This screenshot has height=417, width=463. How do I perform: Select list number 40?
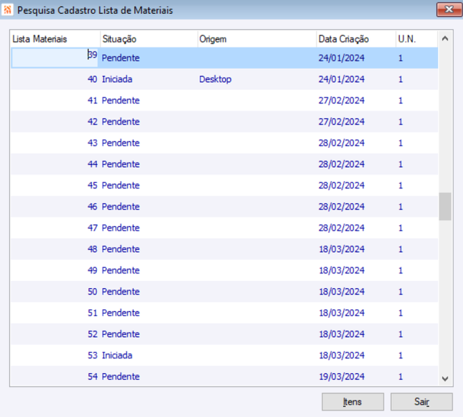92,79
